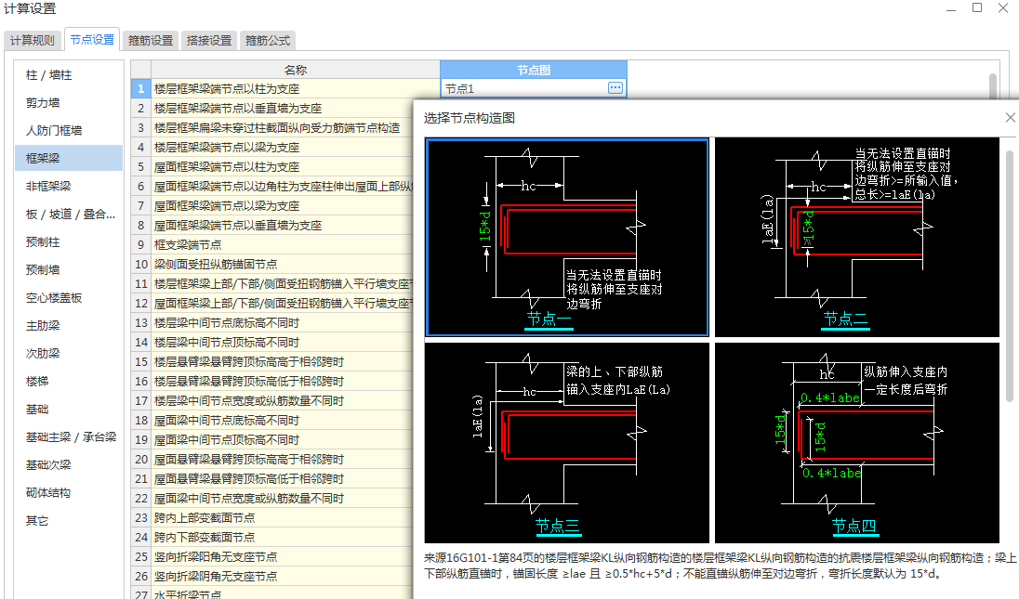Open the 箍筋设置 tab
The width and height of the screenshot is (1019, 599).
(151, 40)
